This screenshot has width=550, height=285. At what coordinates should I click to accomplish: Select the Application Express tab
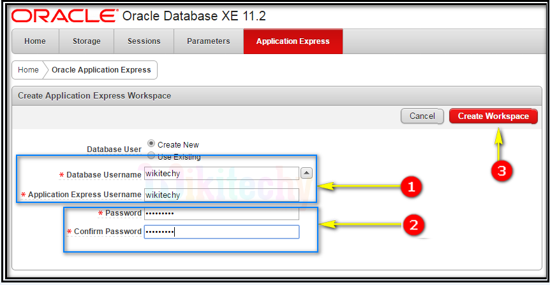click(x=293, y=41)
